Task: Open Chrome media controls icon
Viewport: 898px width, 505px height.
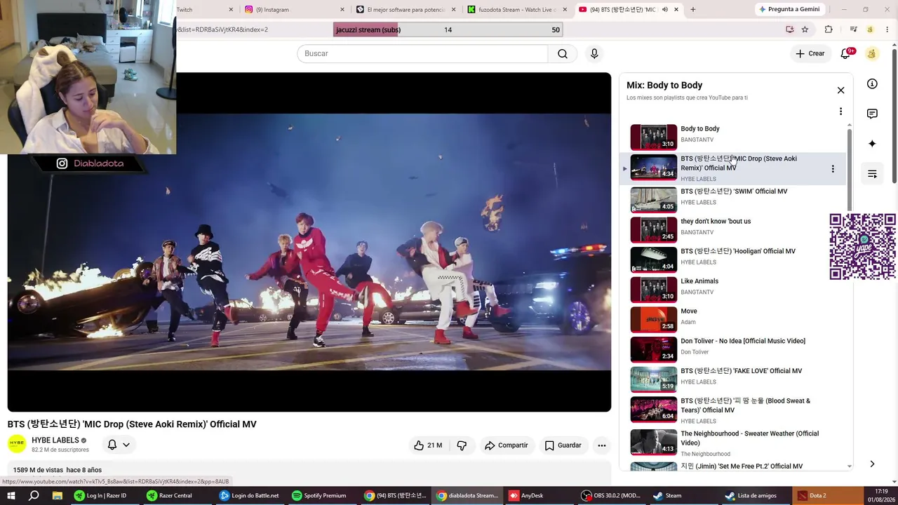Action: coord(853,29)
